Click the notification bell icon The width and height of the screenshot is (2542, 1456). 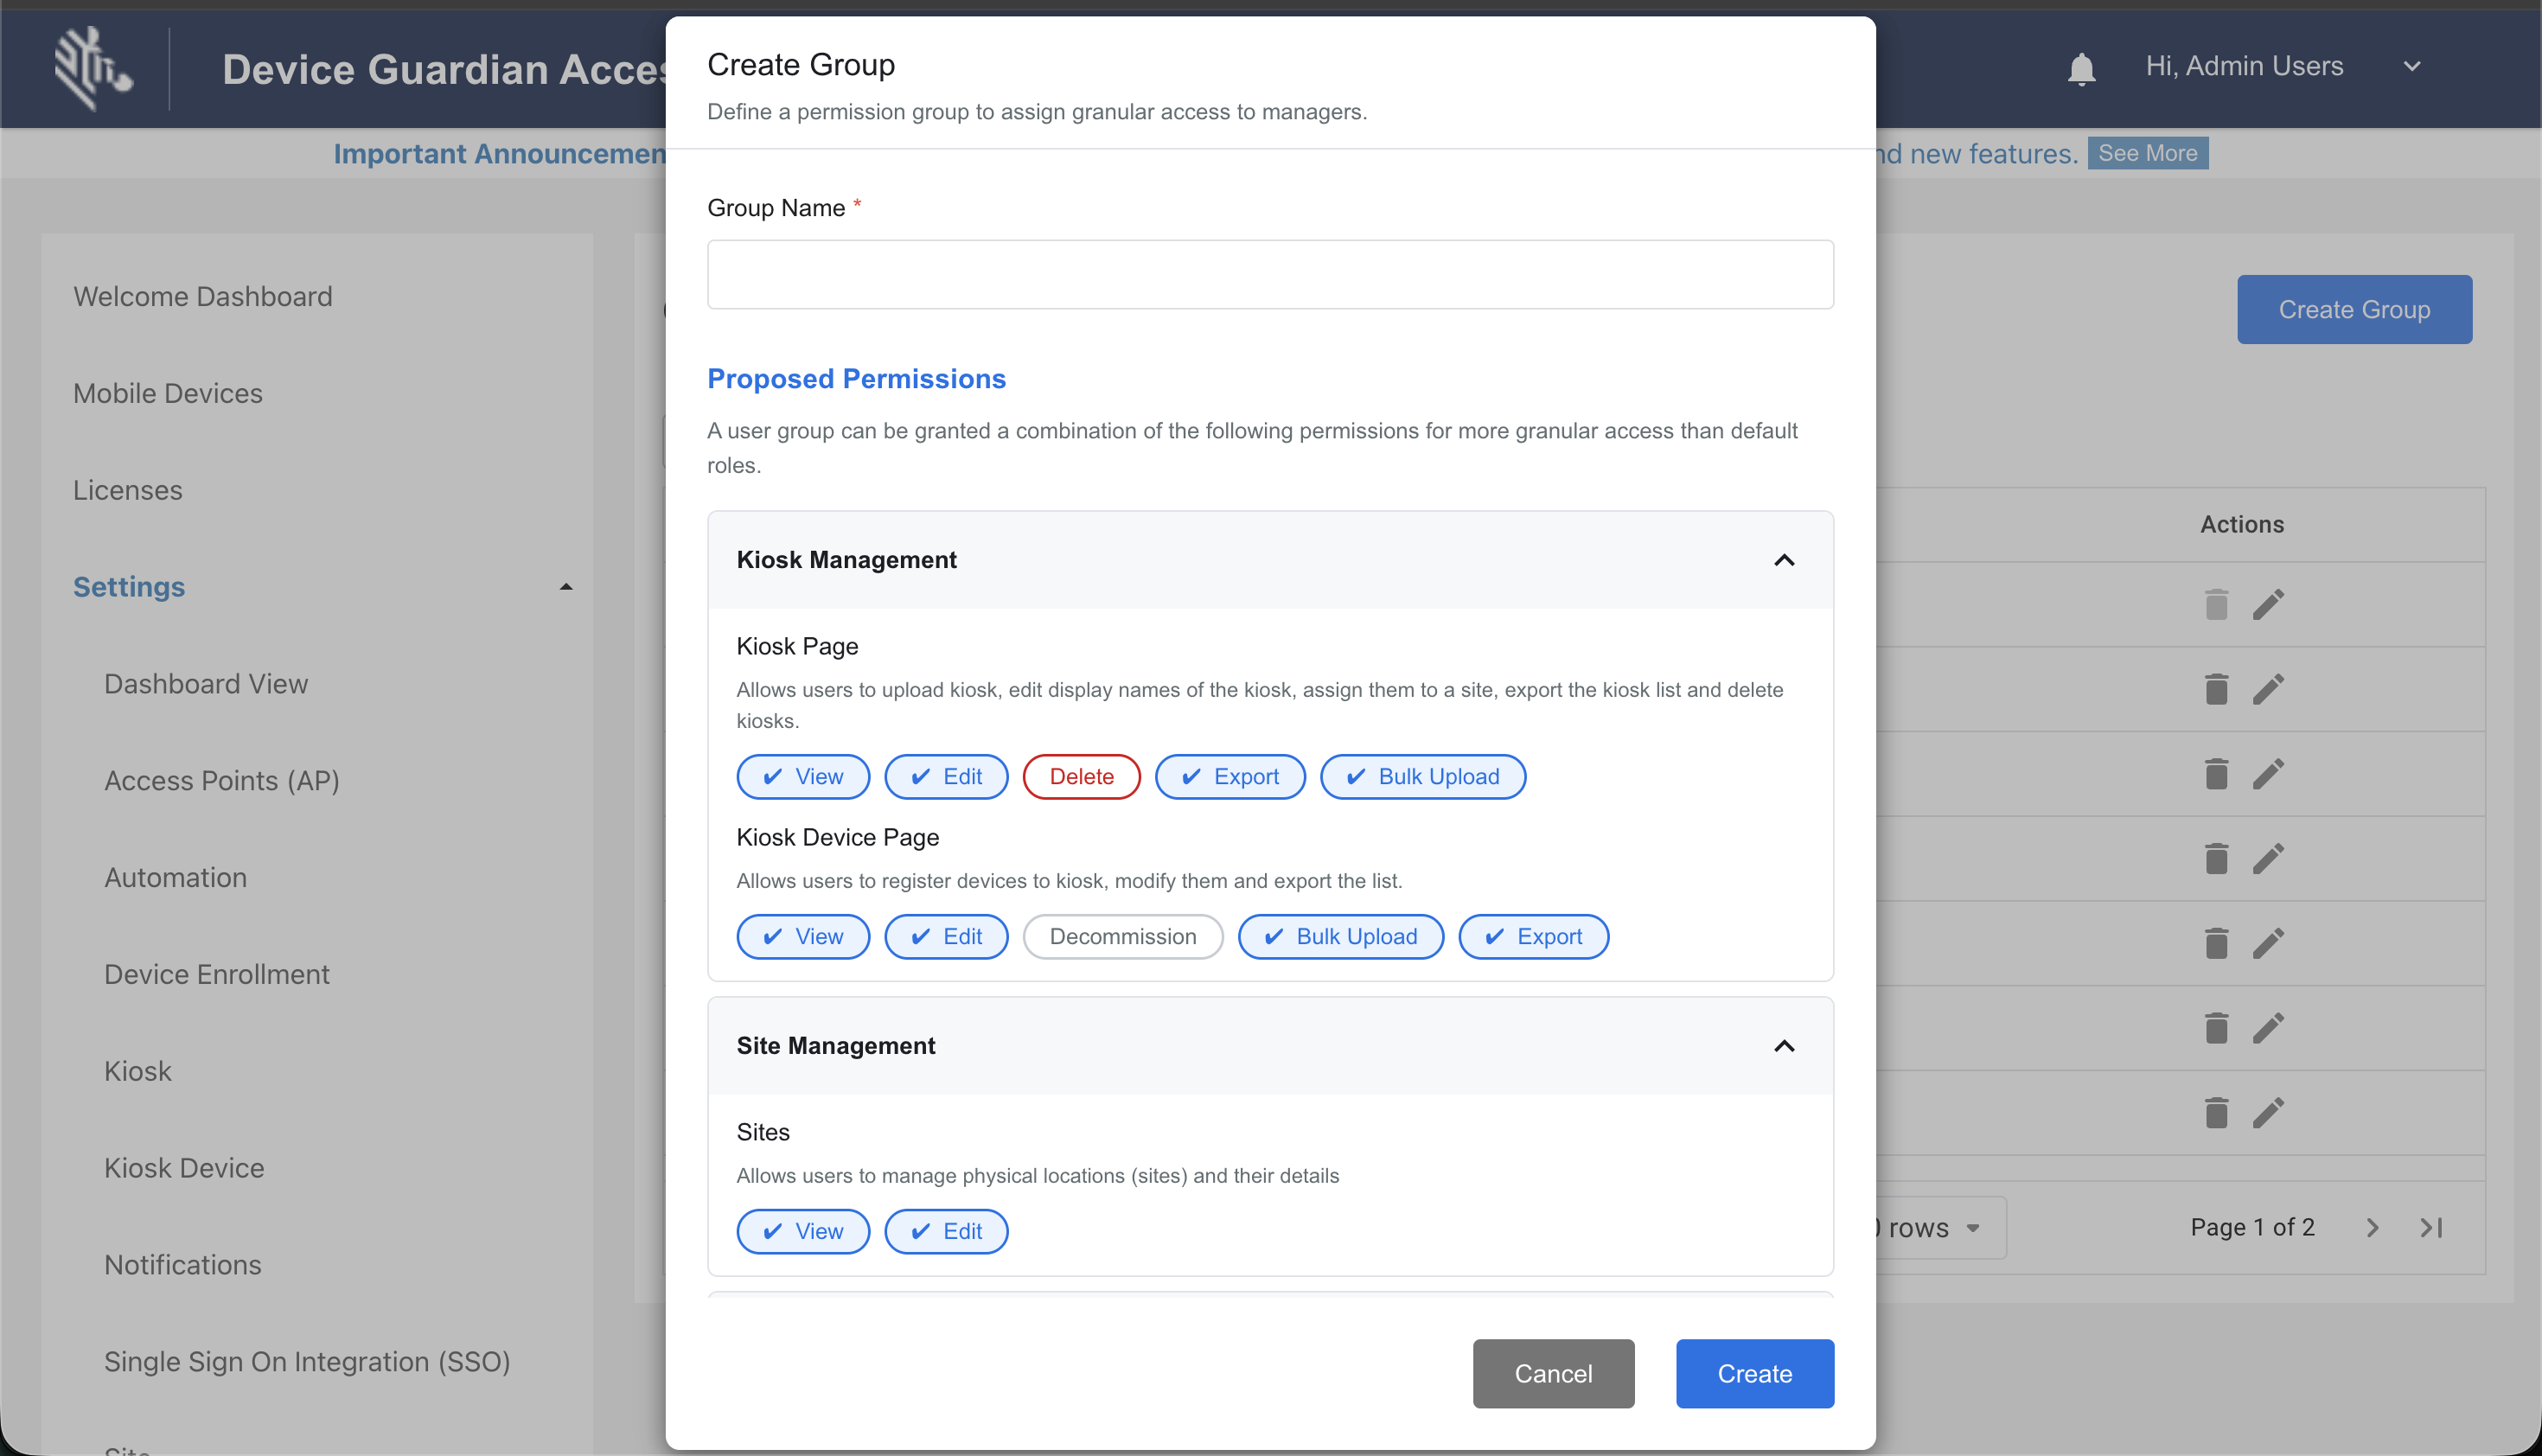(2081, 68)
